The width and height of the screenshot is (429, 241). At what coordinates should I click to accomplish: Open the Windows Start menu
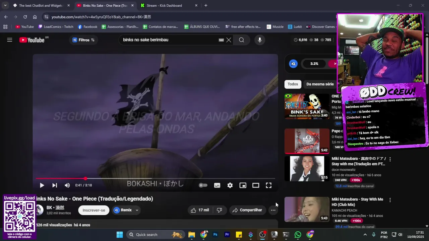point(120,235)
